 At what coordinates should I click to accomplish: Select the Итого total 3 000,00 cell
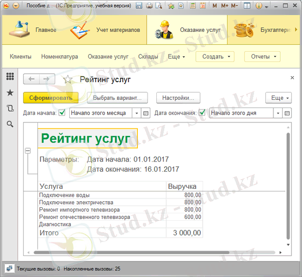pos(185,233)
